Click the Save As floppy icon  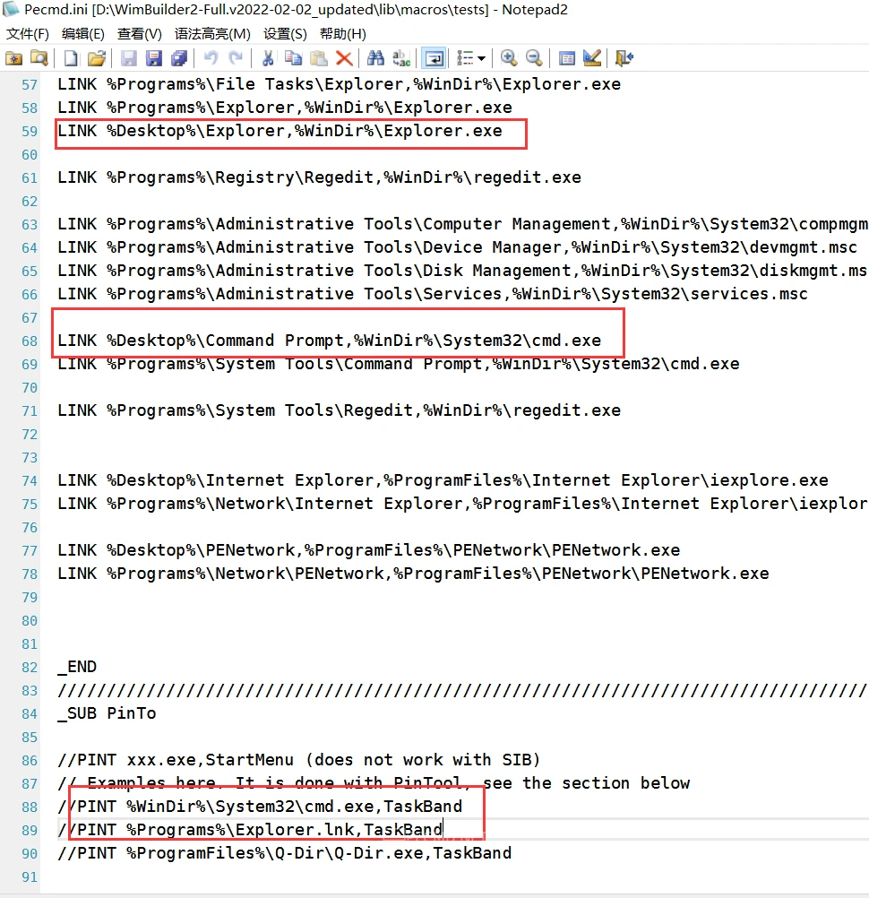coord(153,58)
